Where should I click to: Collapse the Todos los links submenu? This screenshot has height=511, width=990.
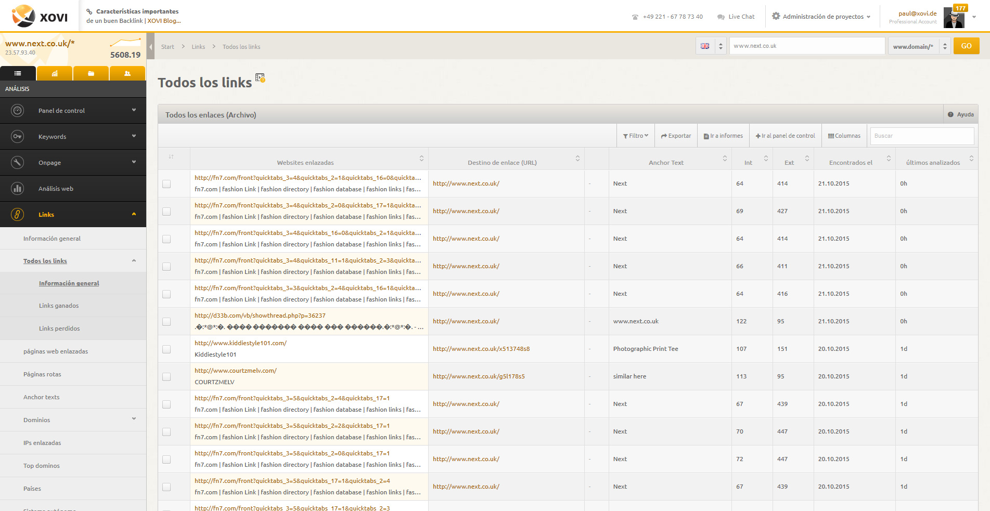point(134,261)
